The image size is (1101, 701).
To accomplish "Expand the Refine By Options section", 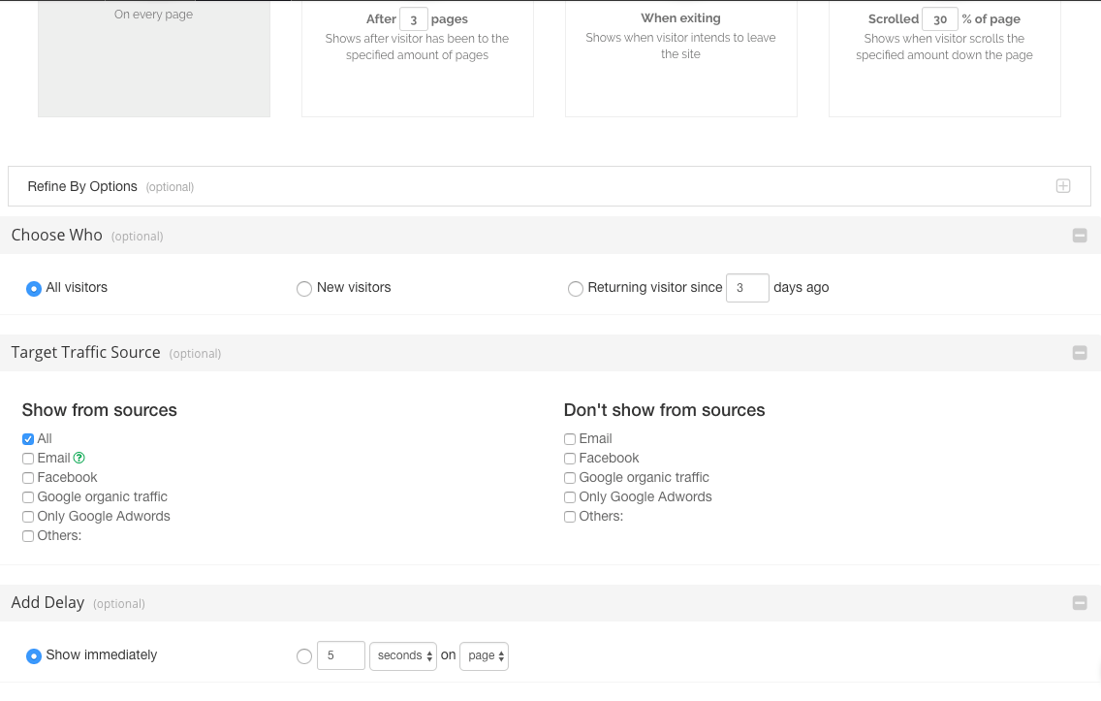I will (1063, 186).
